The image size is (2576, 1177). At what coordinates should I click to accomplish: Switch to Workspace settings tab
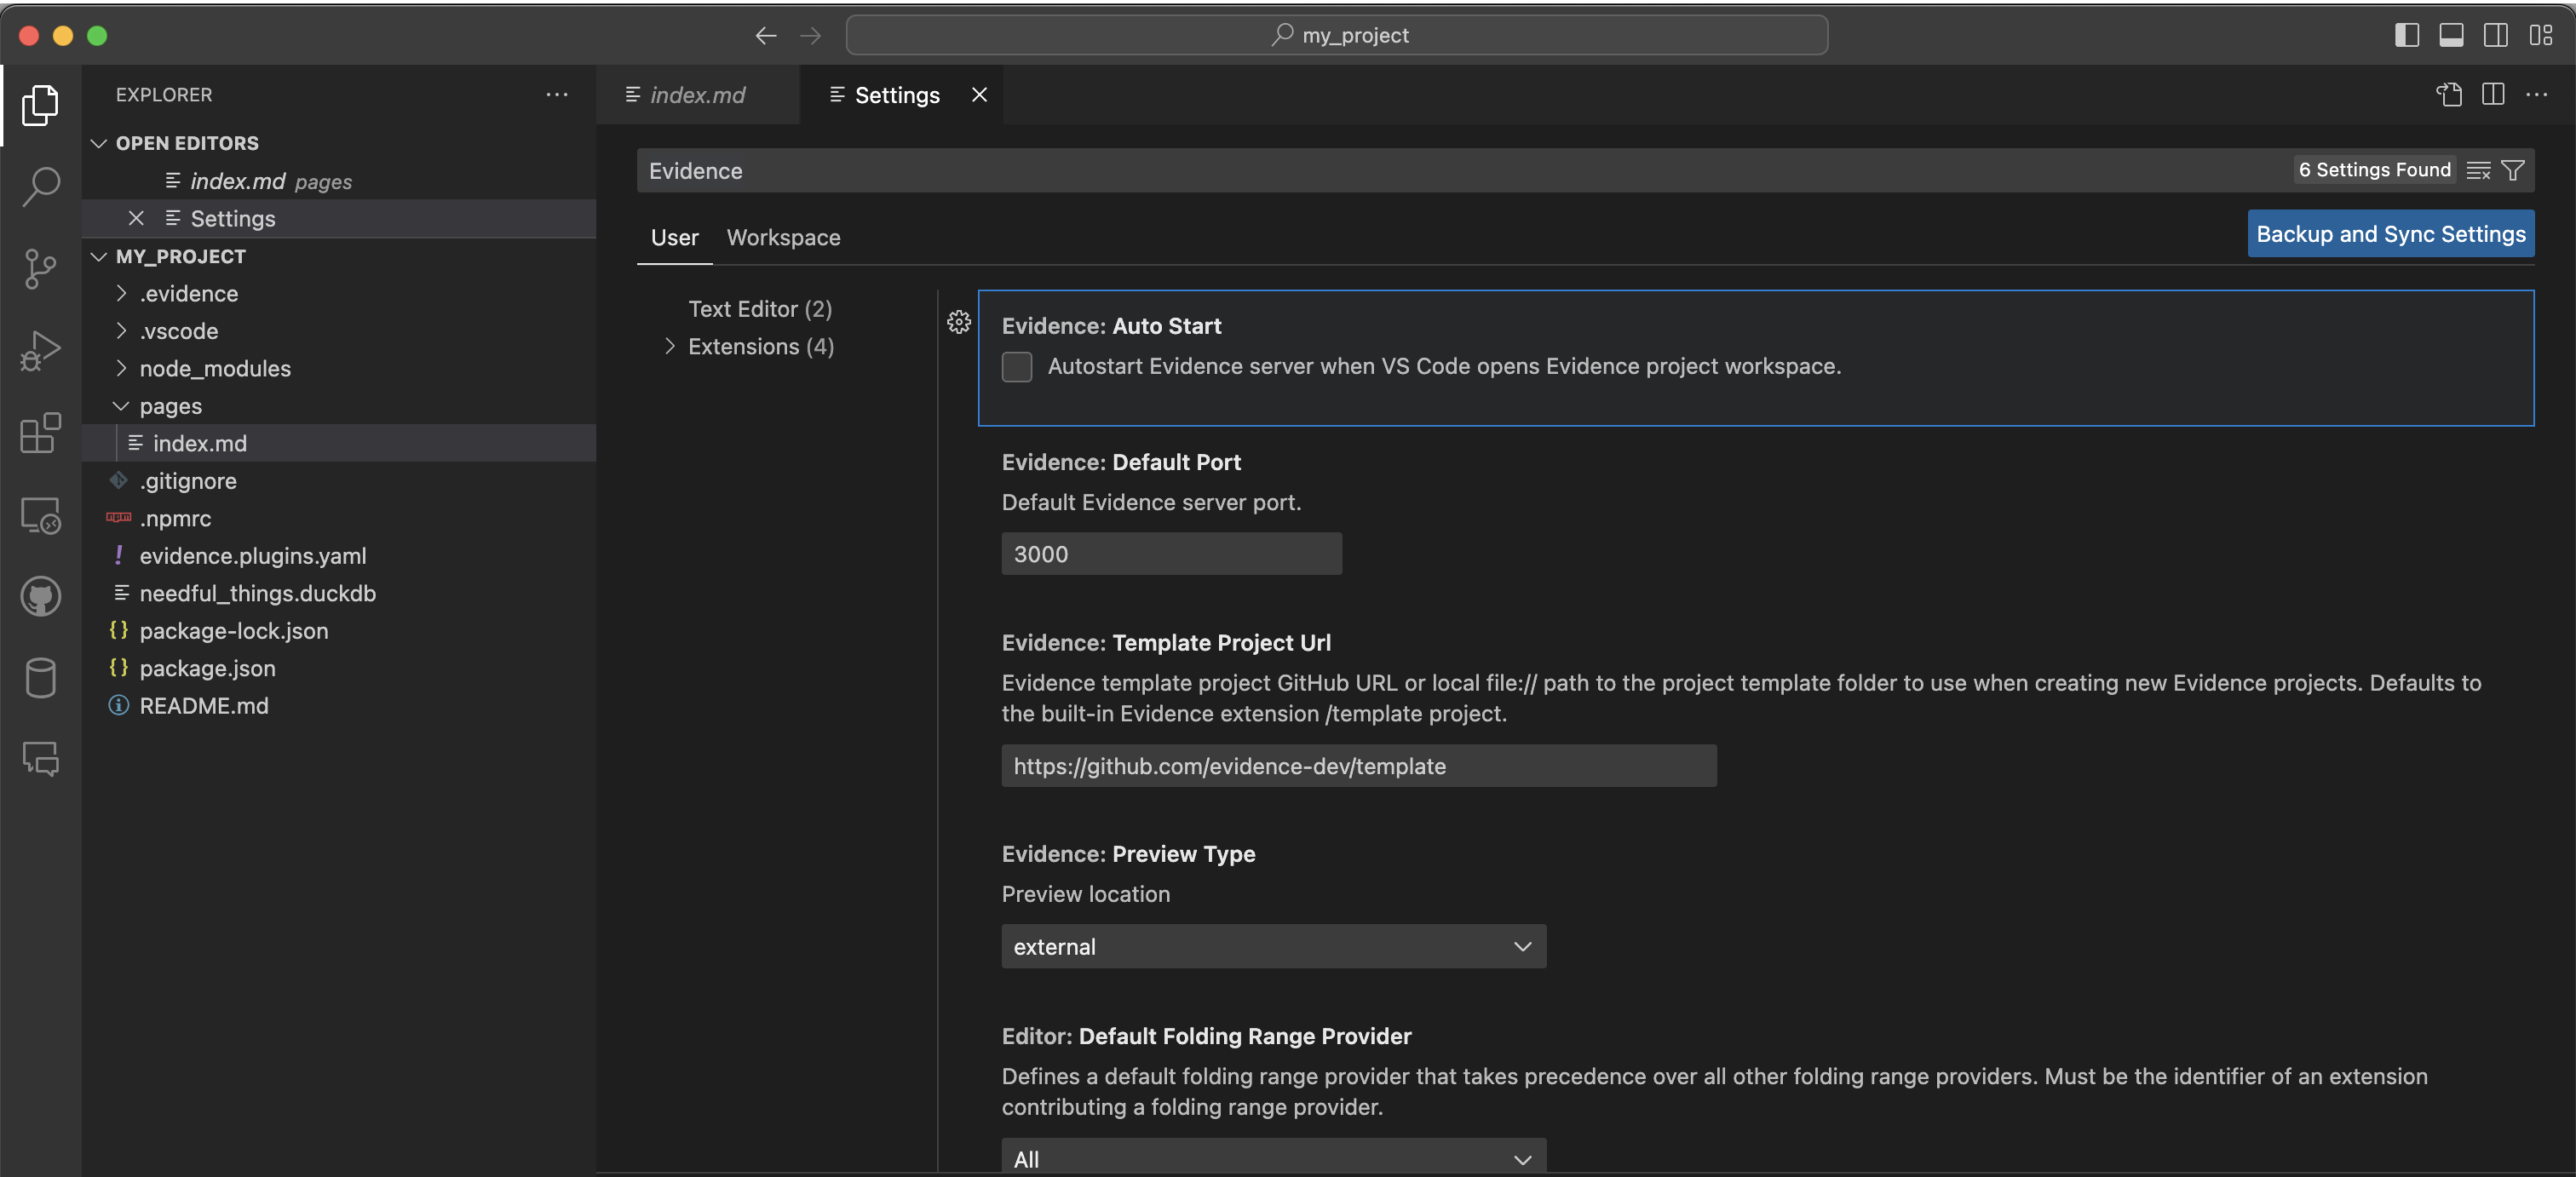click(x=784, y=235)
